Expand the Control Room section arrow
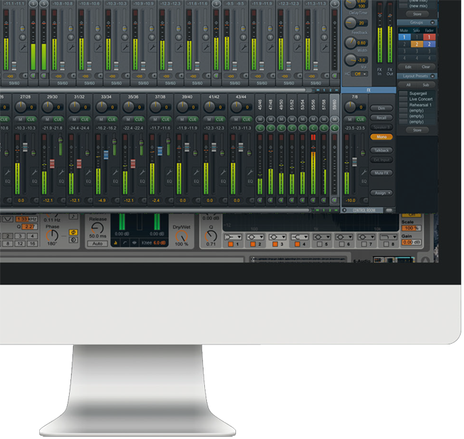Screen dimensions: 464x439 coord(344,210)
